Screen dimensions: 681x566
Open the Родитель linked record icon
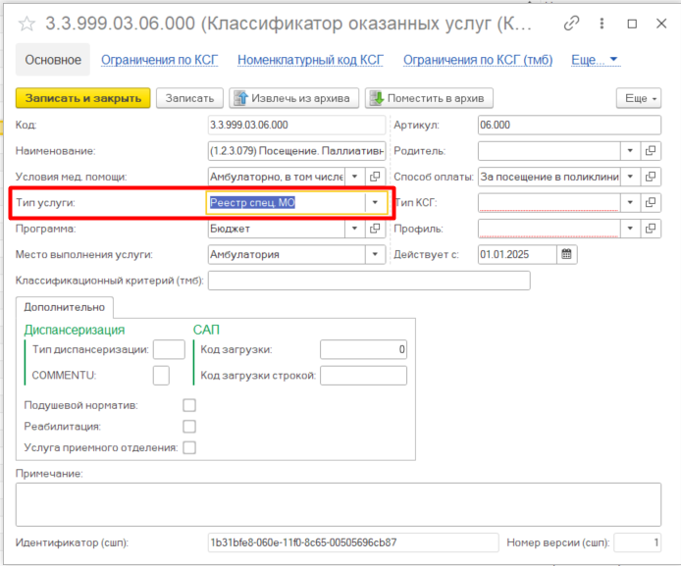[651, 151]
